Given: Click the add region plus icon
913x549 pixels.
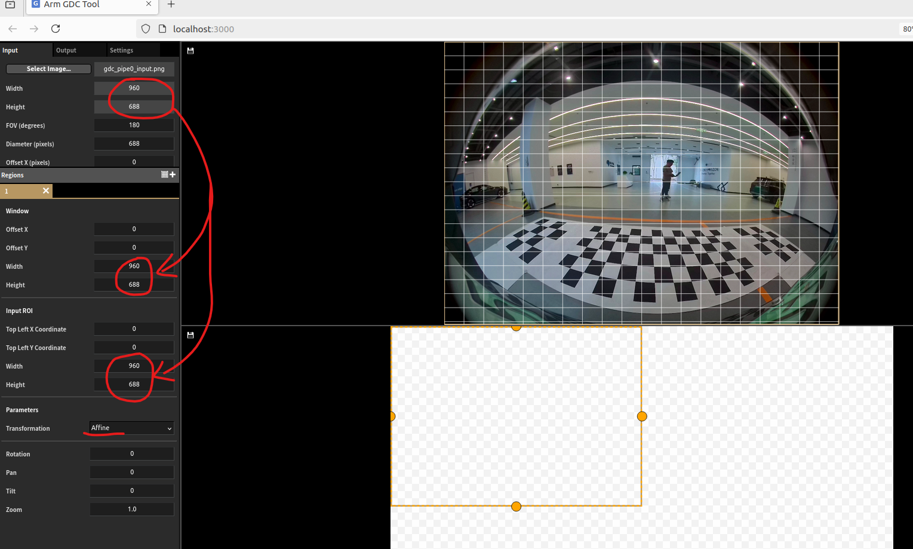Looking at the screenshot, I should tap(173, 174).
